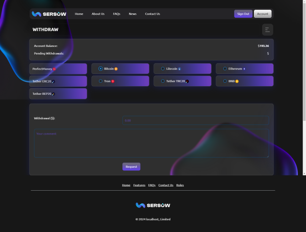
Task: Click the PerfectMoney coin icon
Action: click(x=54, y=69)
